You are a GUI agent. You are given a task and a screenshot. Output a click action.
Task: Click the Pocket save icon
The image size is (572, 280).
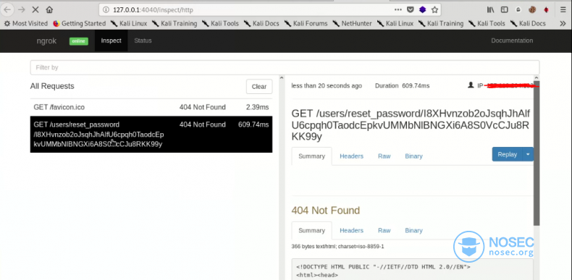click(x=411, y=10)
